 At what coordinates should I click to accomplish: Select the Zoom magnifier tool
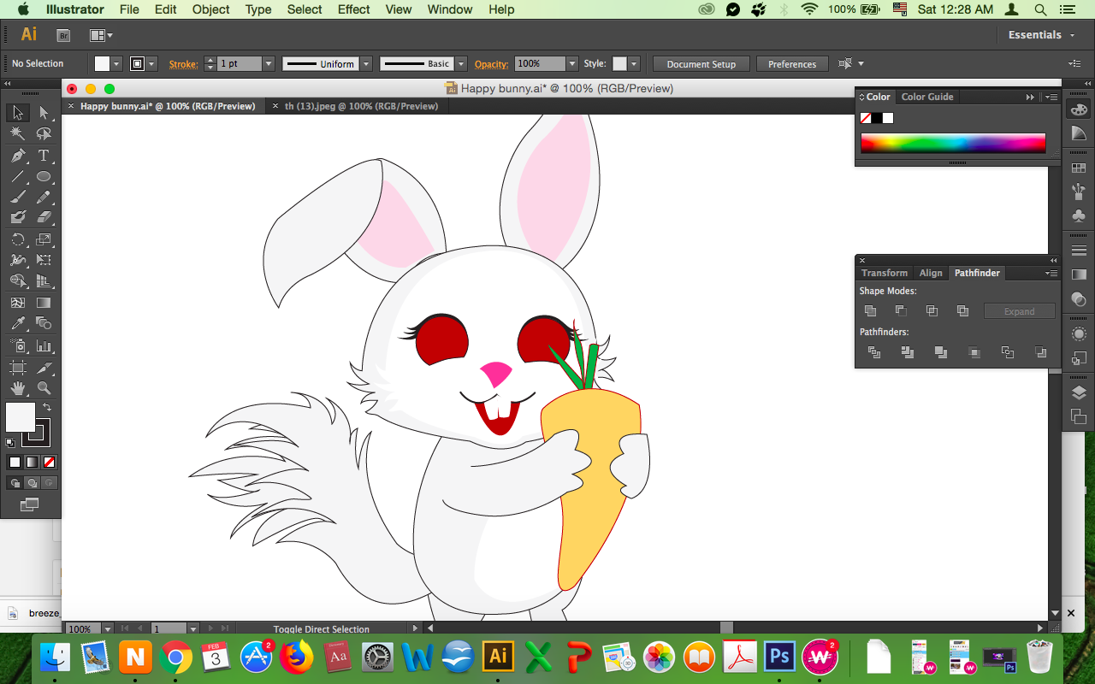[44, 388]
